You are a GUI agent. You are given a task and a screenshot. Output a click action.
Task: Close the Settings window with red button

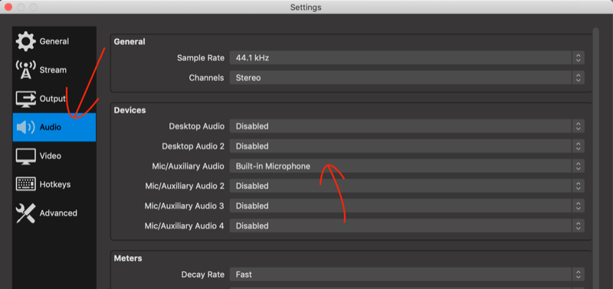[8, 7]
